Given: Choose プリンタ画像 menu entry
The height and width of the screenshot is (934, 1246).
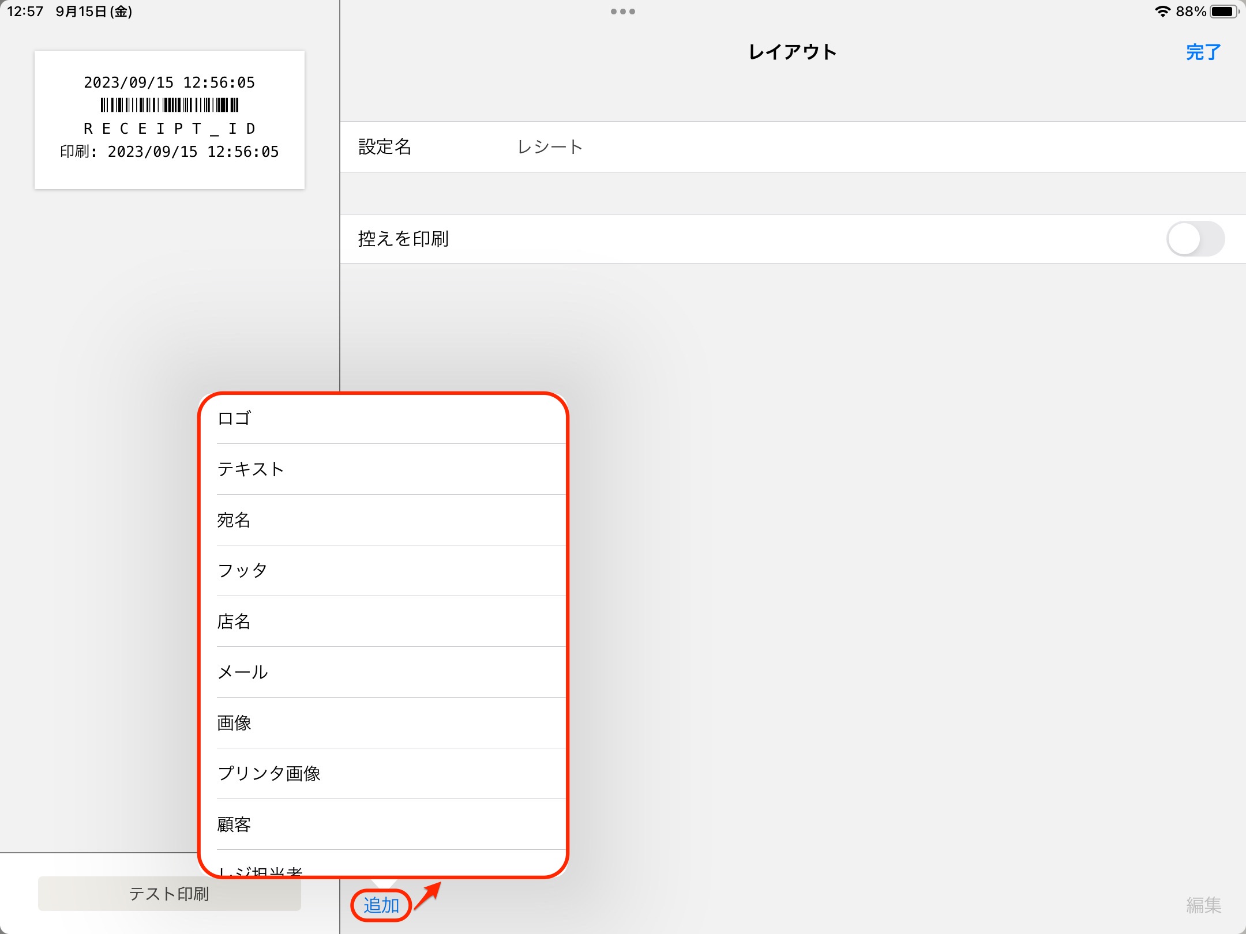Looking at the screenshot, I should pyautogui.click(x=383, y=774).
